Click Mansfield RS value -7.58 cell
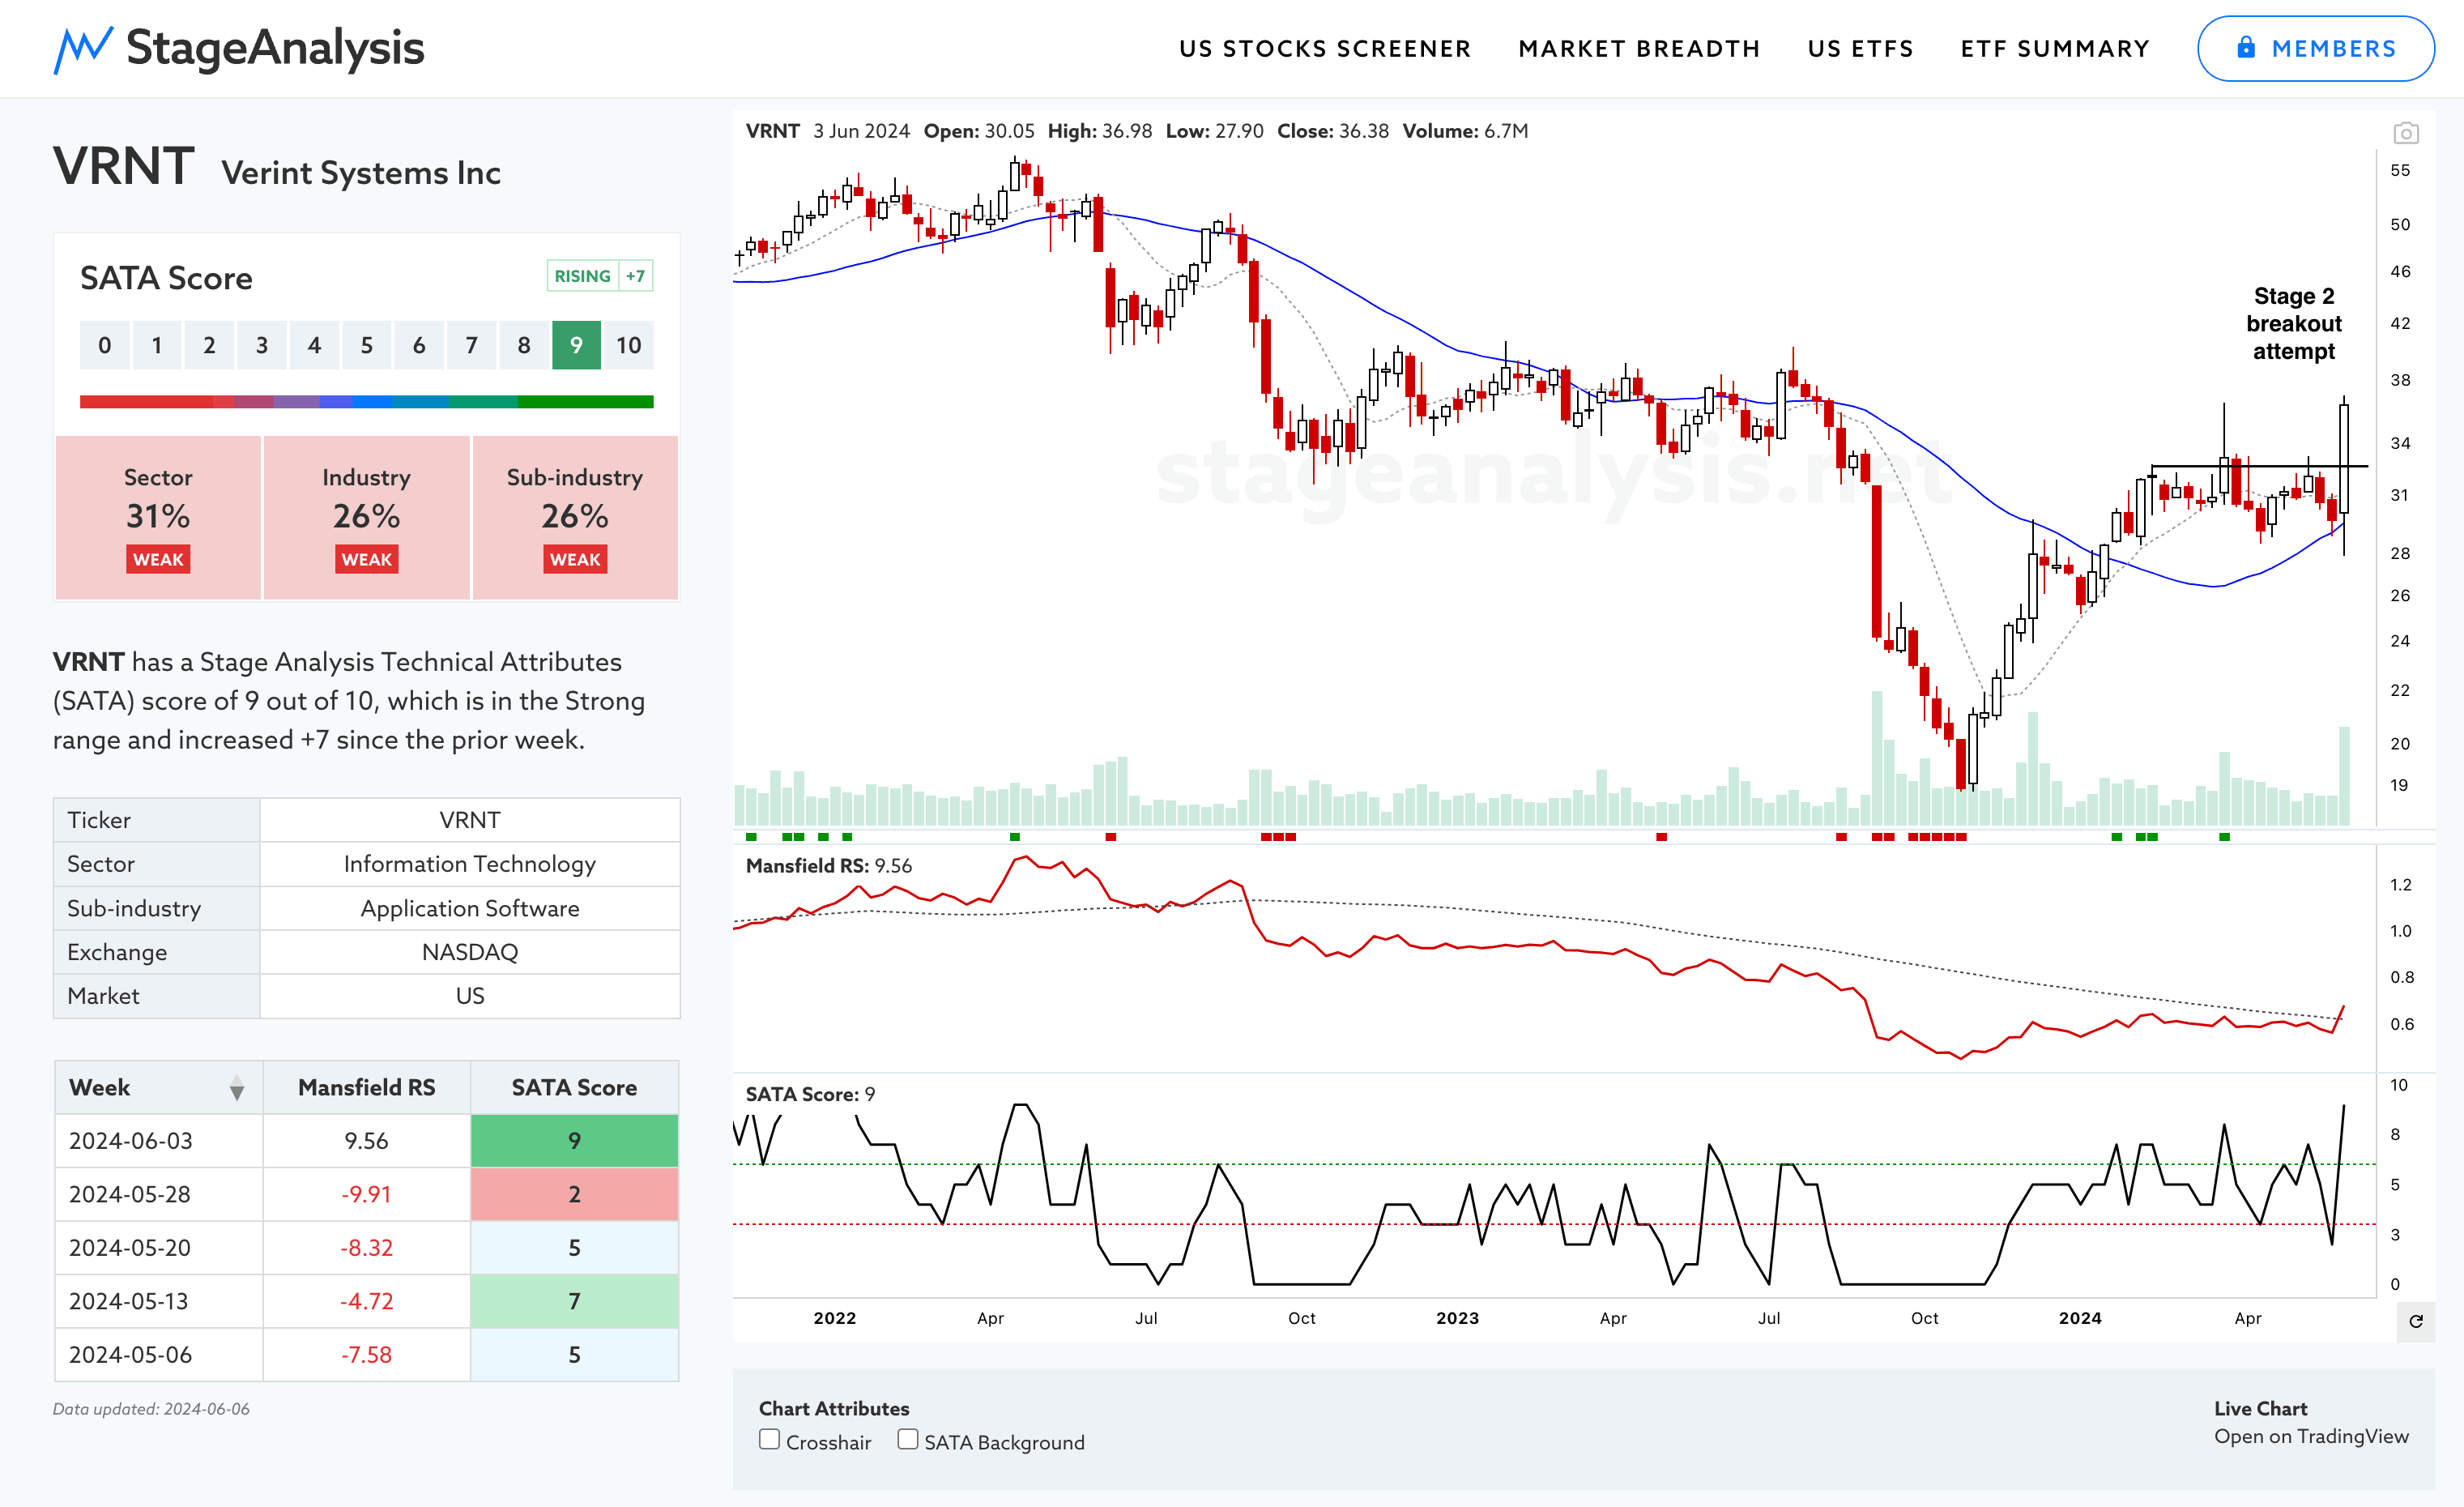The height and width of the screenshot is (1507, 2464). click(x=366, y=1354)
